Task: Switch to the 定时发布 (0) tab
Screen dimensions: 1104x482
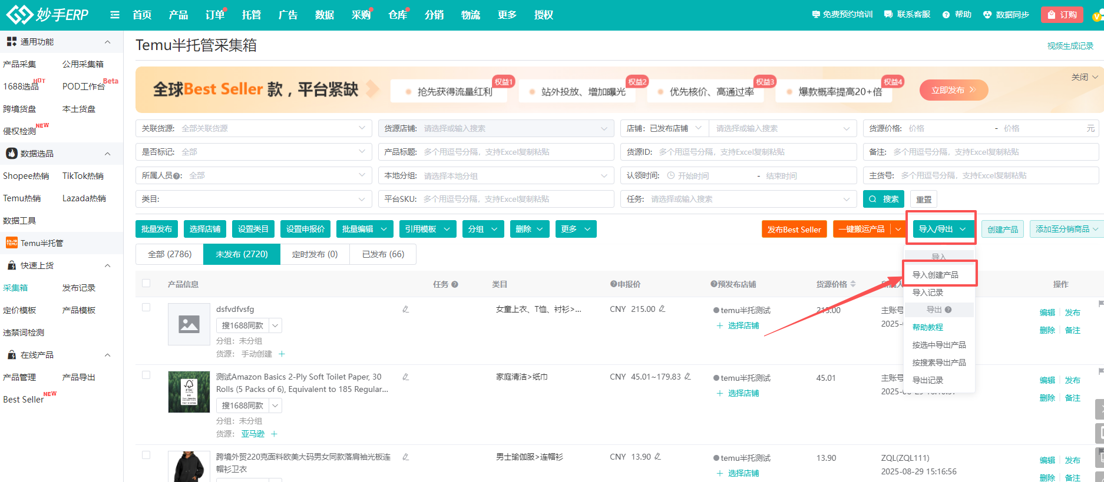Action: click(x=315, y=254)
